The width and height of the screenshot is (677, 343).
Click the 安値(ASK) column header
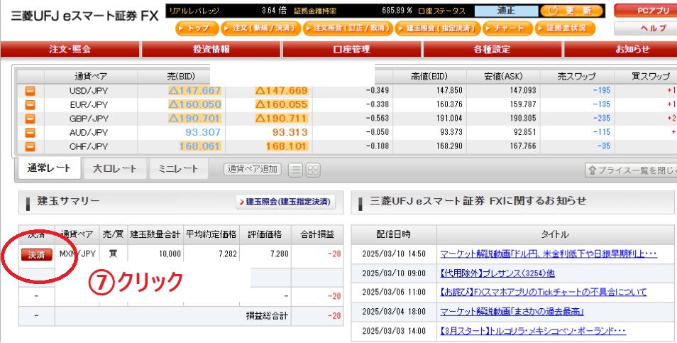pos(503,77)
